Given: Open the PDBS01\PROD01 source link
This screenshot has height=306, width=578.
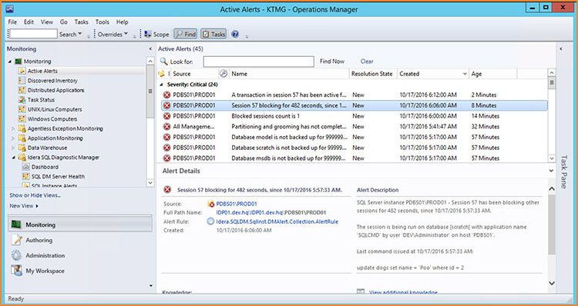Looking at the screenshot, I should pyautogui.click(x=237, y=204).
